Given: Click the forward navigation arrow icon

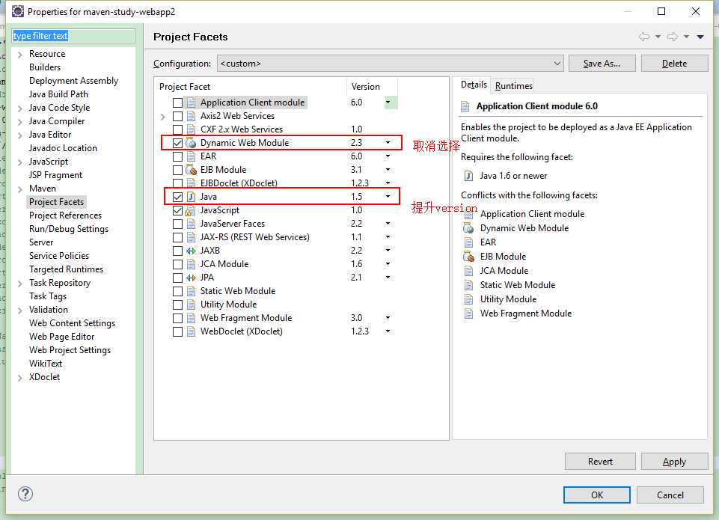Looking at the screenshot, I should pos(673,37).
